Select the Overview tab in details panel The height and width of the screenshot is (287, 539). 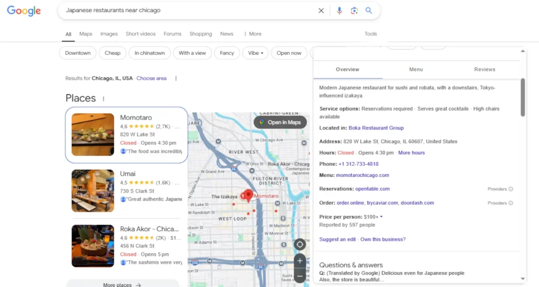(x=347, y=70)
